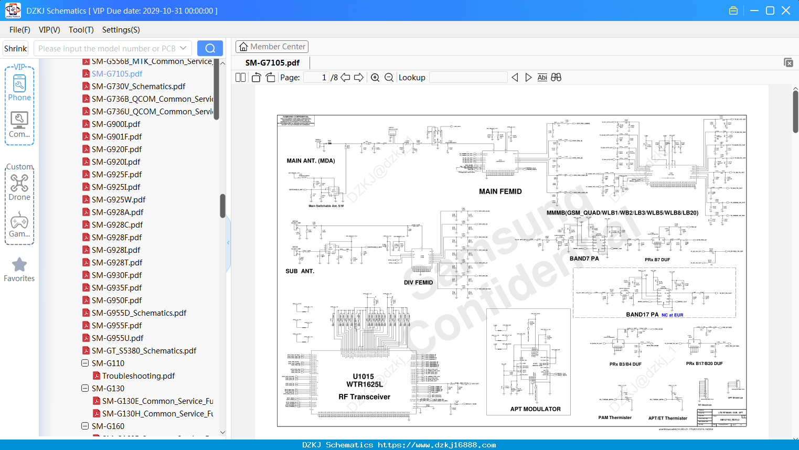Open the Favorites star section
Image resolution: width=799 pixels, height=450 pixels.
tap(19, 270)
